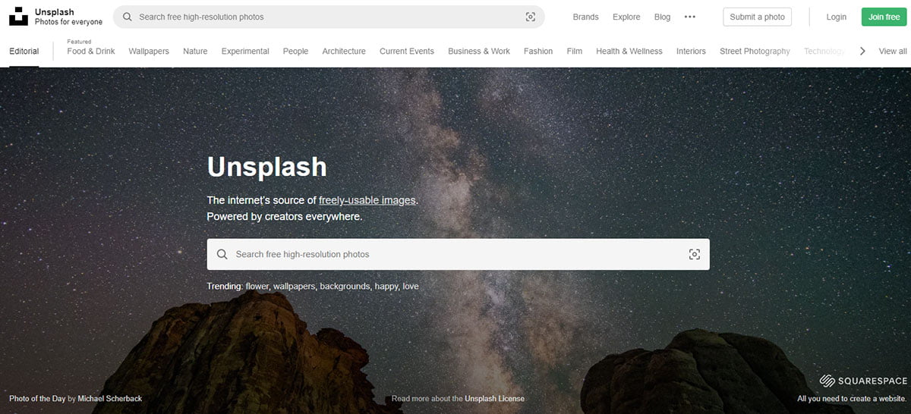Image resolution: width=911 pixels, height=414 pixels.
Task: Select the Editorial tab
Action: point(24,52)
